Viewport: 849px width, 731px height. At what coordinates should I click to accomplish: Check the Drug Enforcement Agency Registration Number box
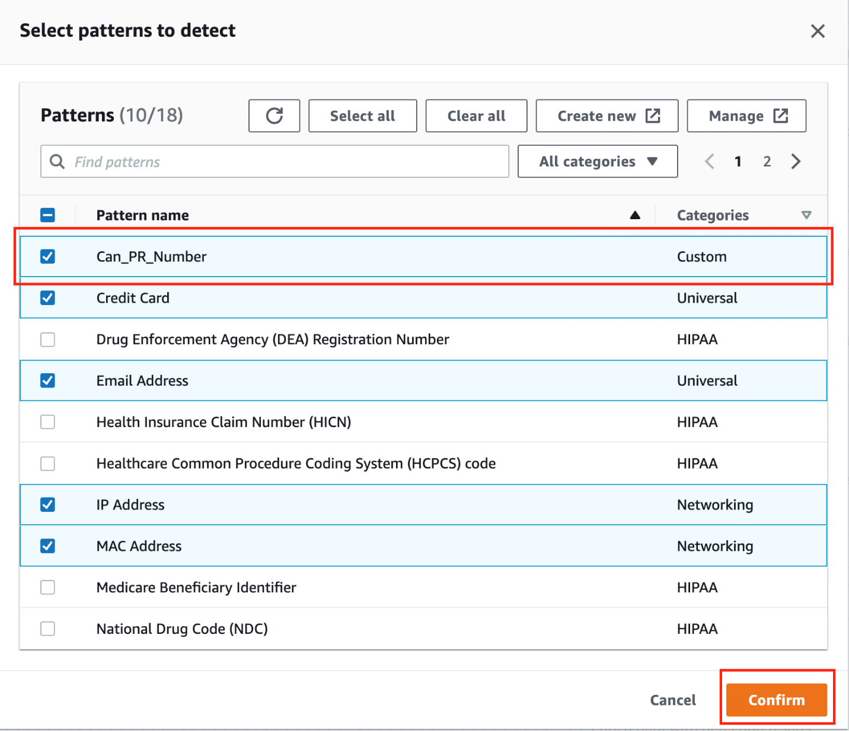point(47,339)
